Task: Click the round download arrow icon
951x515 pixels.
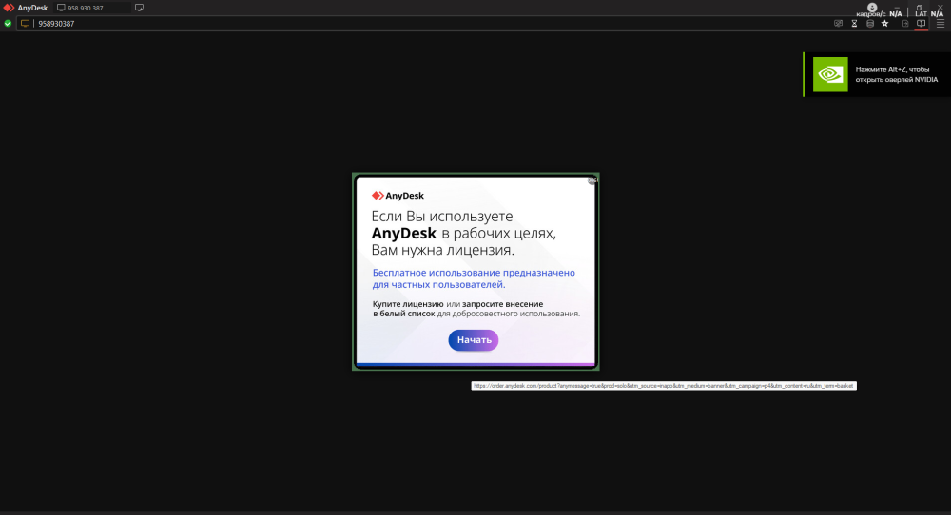Action: point(872,8)
